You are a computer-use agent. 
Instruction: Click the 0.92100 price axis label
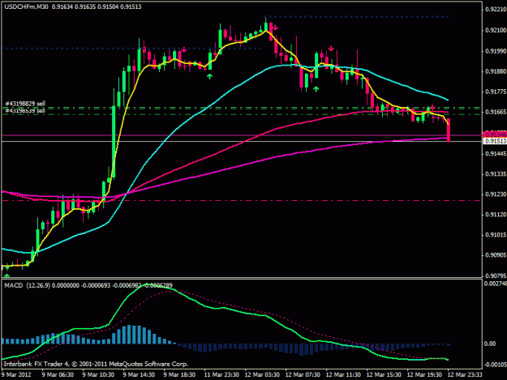pyautogui.click(x=496, y=30)
